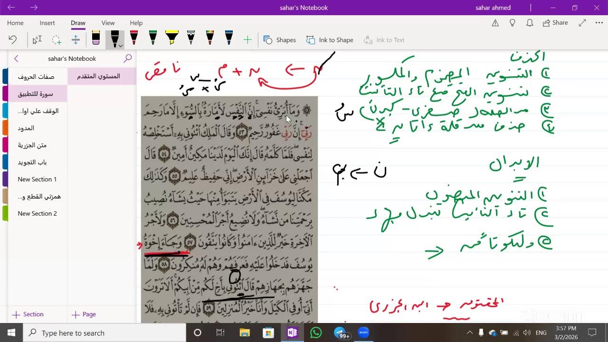Open the Insert tab
Screen dimensions: 608x342
pos(47,23)
